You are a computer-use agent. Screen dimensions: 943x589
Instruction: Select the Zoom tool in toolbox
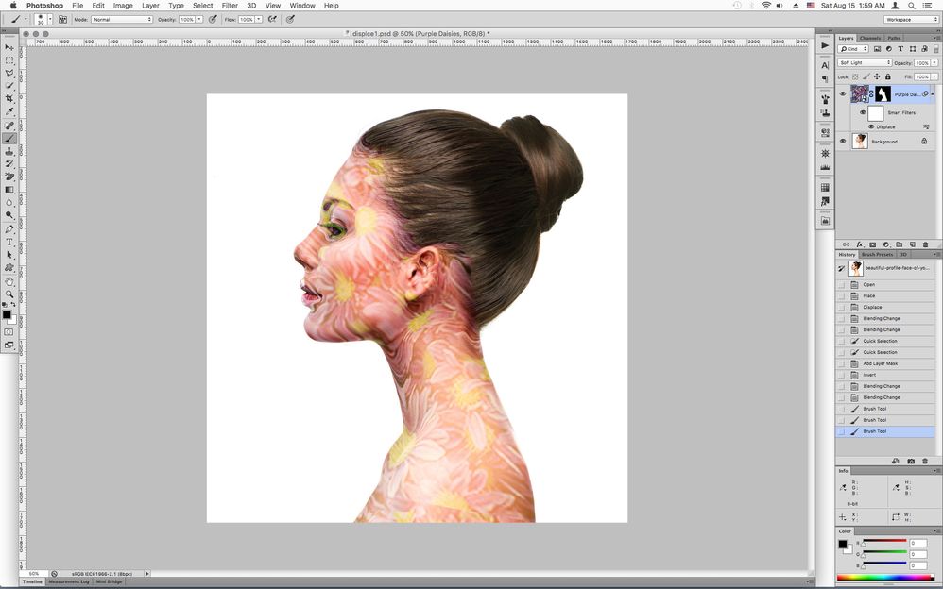point(10,294)
